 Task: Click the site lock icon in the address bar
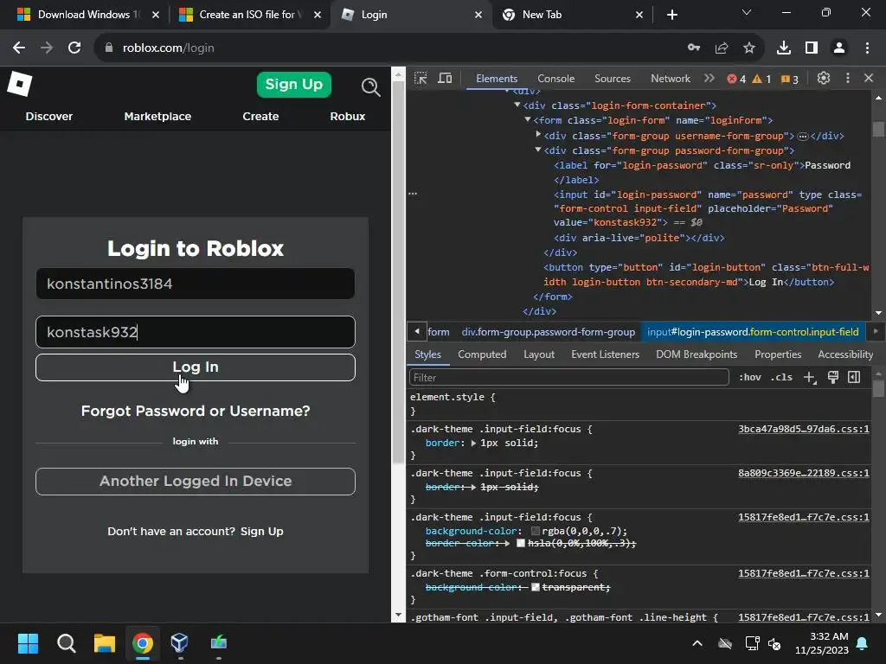(109, 48)
